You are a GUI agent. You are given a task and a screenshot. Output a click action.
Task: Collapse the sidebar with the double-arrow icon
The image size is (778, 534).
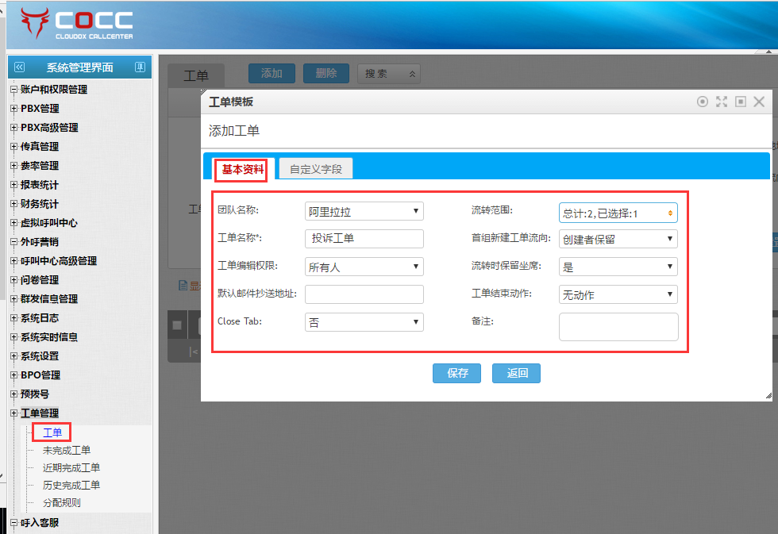(20, 67)
